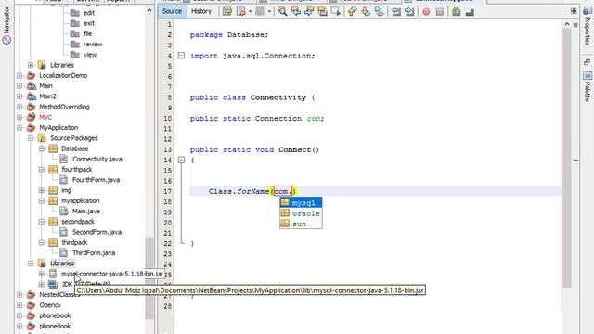Select ThirdForm.java in project tree
This screenshot has height=334, width=594.
click(x=94, y=252)
